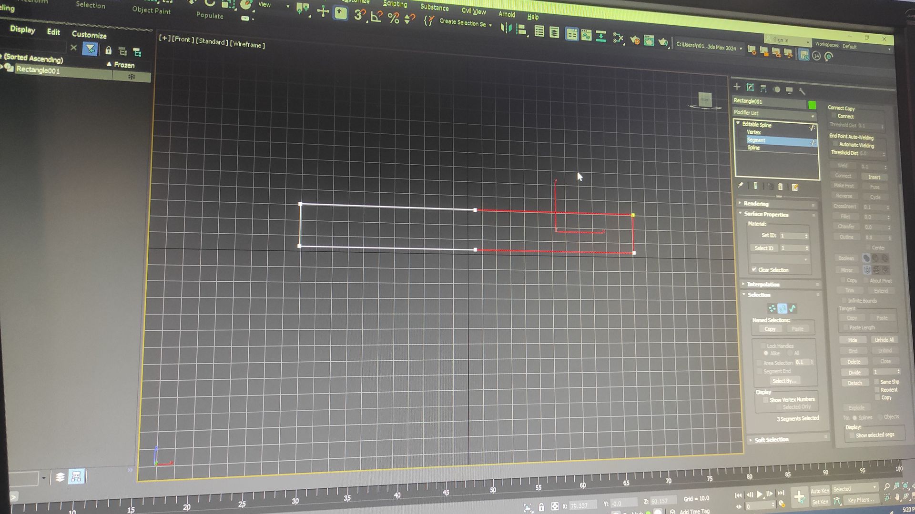Viewport: 915px width, 514px height.
Task: Enable Show Vertex Numbers checkbox
Action: point(765,399)
